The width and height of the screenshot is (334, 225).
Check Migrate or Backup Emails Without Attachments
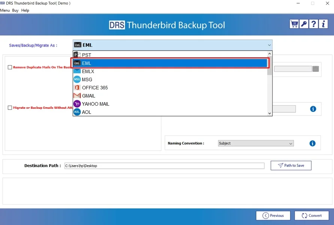pos(9,108)
